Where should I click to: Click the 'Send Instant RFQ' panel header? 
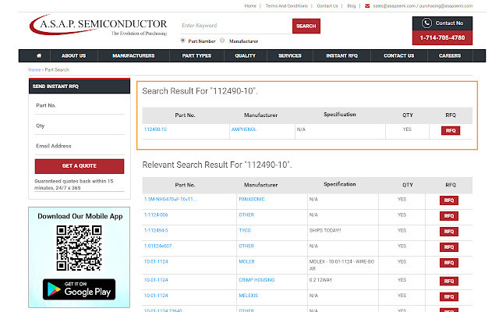point(80,87)
